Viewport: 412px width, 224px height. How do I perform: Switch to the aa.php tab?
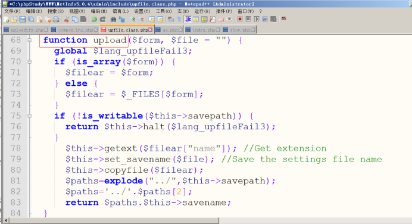(169, 30)
